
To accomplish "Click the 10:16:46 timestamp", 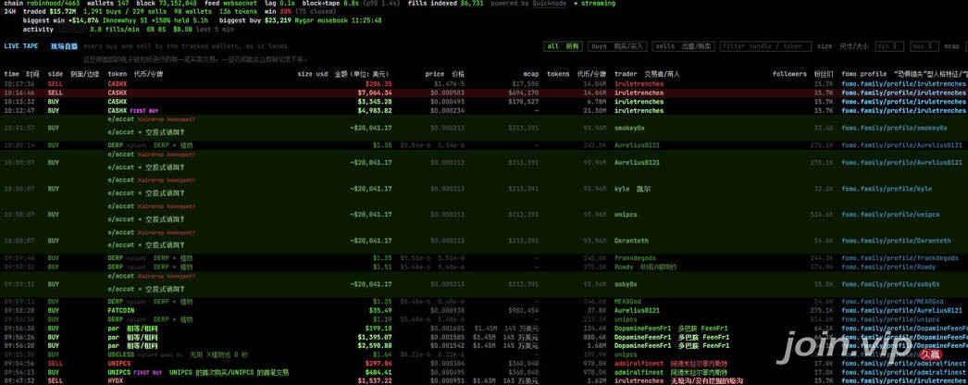I will pos(19,93).
